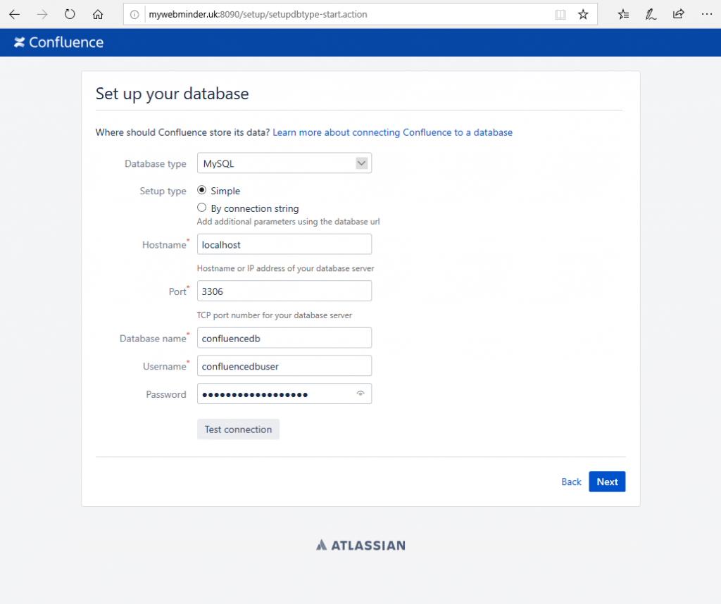
Task: Open the browser home page icon
Action: pos(97,14)
